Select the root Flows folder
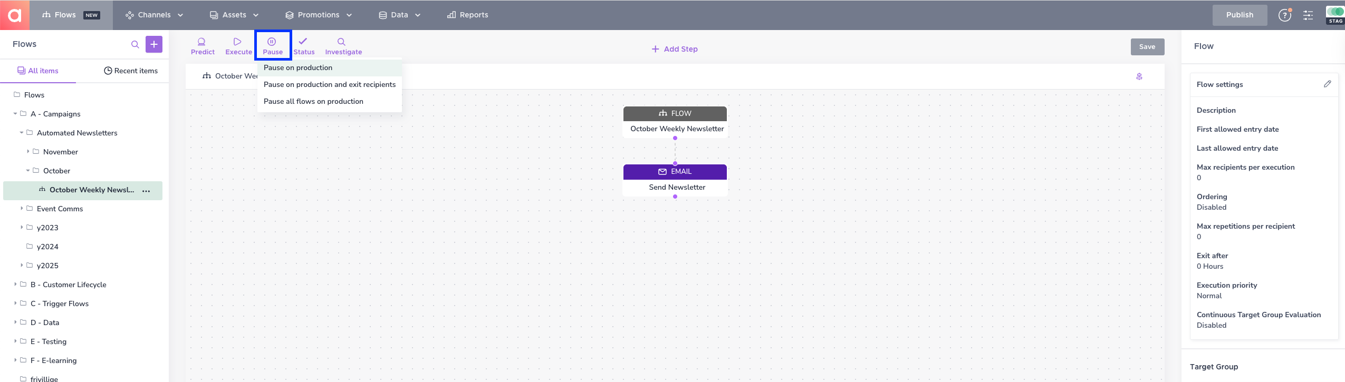1345x382 pixels. pos(34,95)
